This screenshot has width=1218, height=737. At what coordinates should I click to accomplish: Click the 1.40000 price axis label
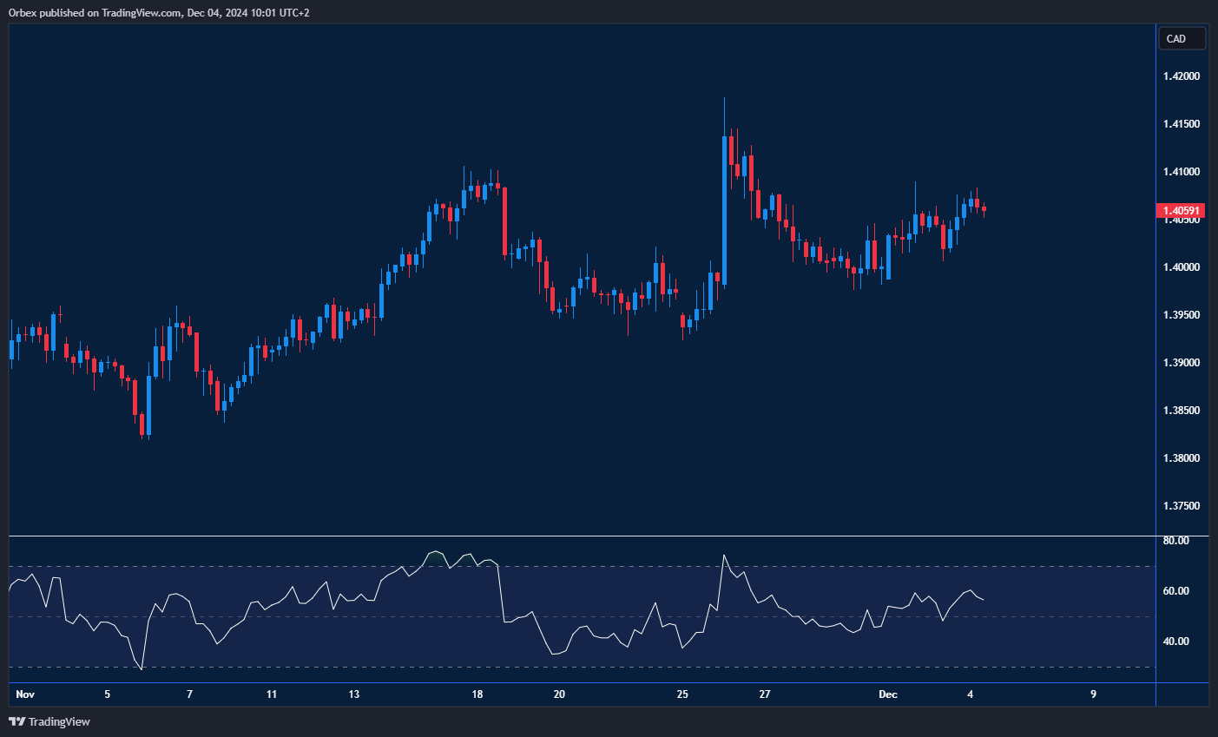point(1181,267)
